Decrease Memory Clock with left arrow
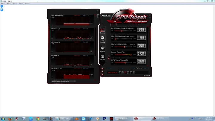 click(114, 47)
